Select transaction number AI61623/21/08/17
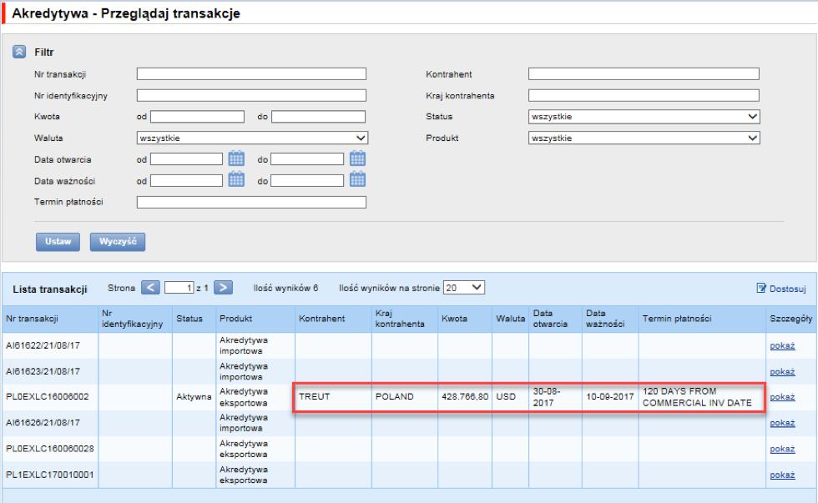 [x=43, y=372]
